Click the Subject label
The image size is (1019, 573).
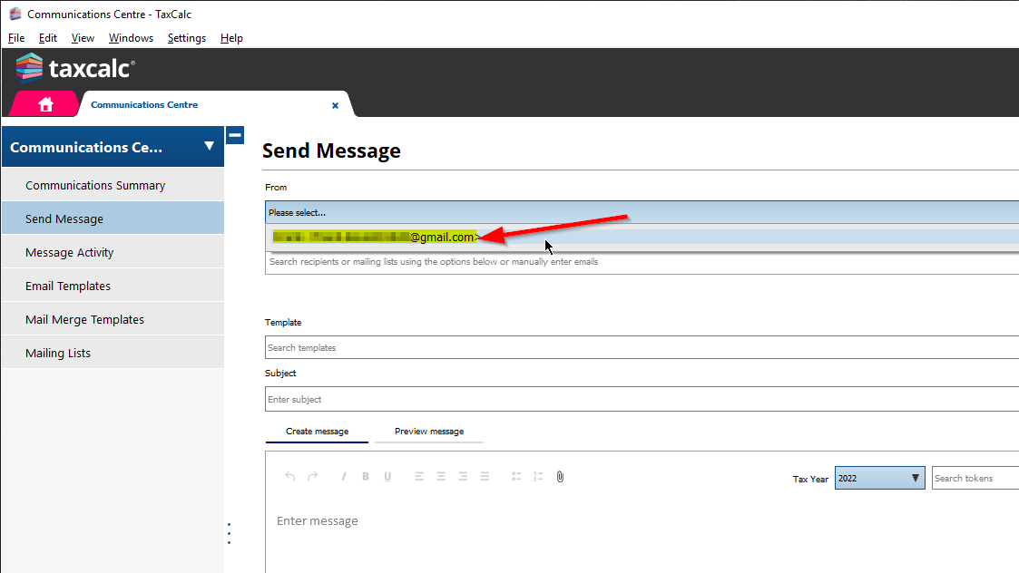(x=280, y=373)
